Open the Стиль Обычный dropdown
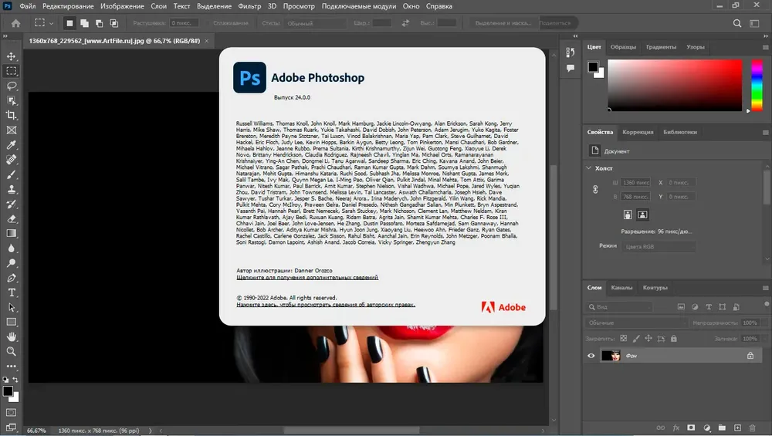 [x=315, y=23]
